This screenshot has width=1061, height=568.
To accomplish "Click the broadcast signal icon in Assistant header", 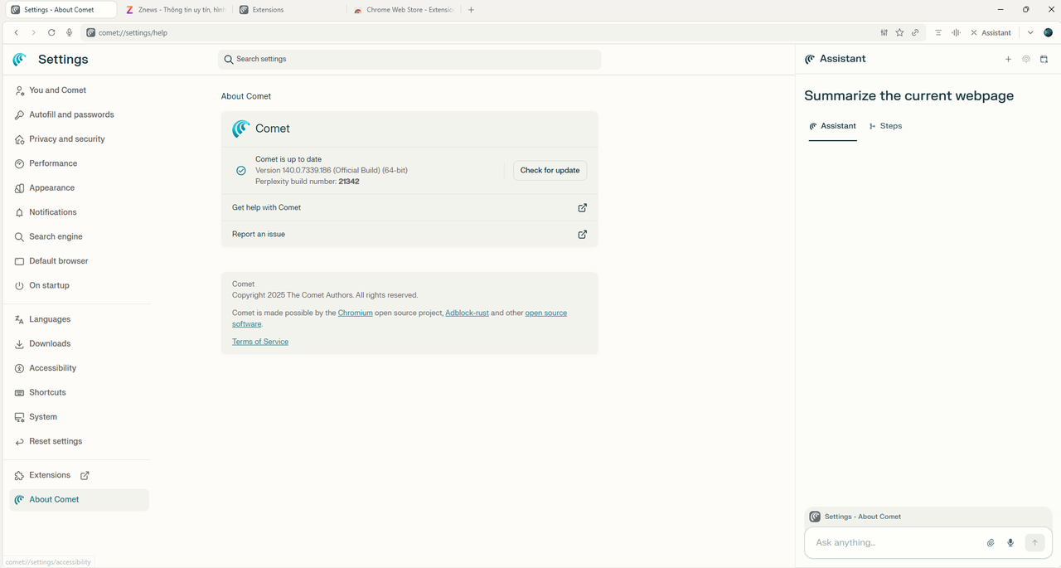I will point(1026,59).
